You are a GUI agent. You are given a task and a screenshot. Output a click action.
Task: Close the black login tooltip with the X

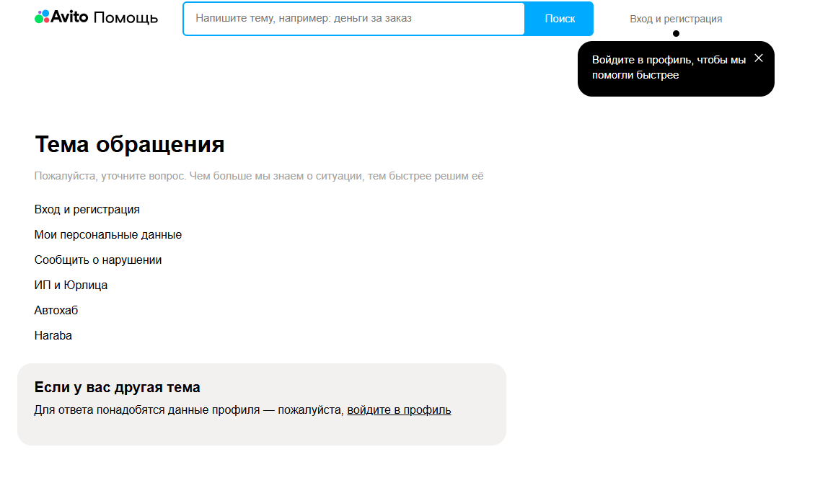[x=758, y=58]
